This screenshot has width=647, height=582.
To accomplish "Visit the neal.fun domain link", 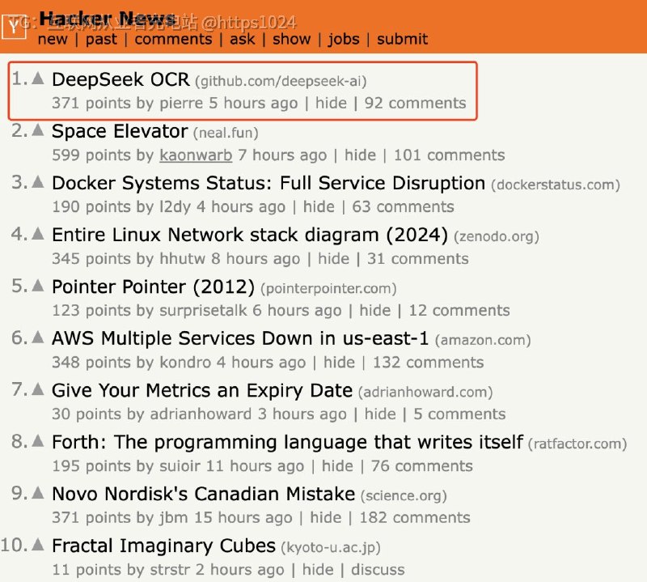I will point(226,133).
